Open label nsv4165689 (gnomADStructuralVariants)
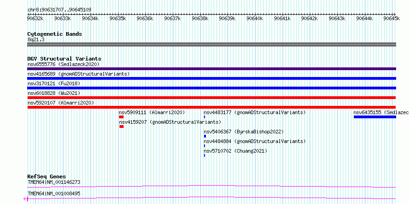The height and width of the screenshot is (204, 409). 79,74
